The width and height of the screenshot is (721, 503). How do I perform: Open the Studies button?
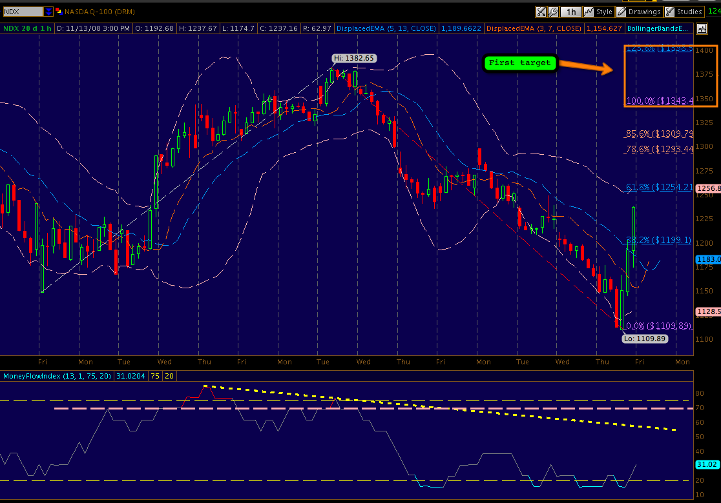point(684,12)
